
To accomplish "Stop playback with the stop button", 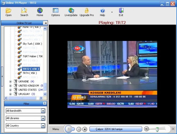I will pos(85,129).
